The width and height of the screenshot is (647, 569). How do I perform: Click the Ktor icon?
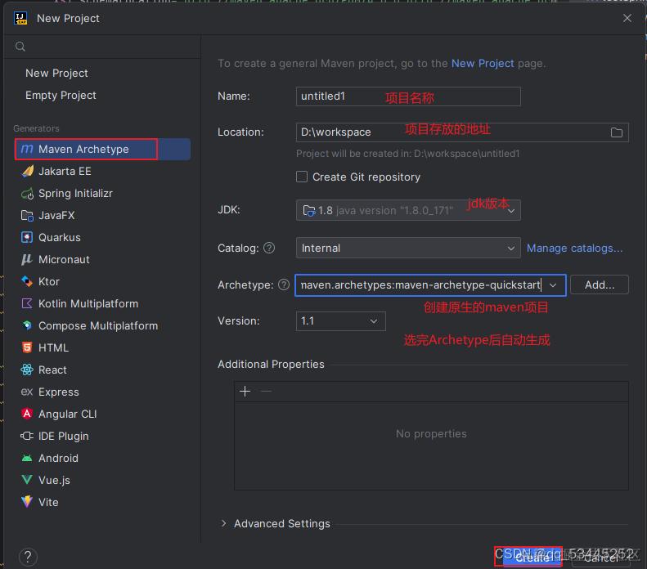coord(27,281)
